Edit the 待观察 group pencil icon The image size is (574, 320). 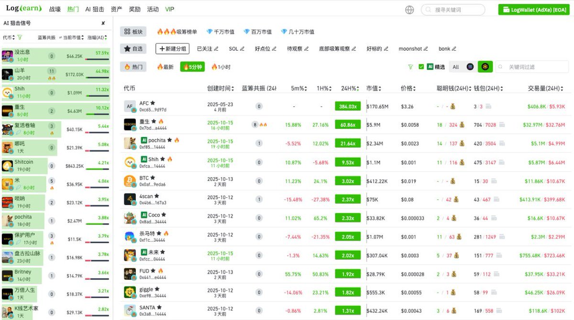click(307, 49)
